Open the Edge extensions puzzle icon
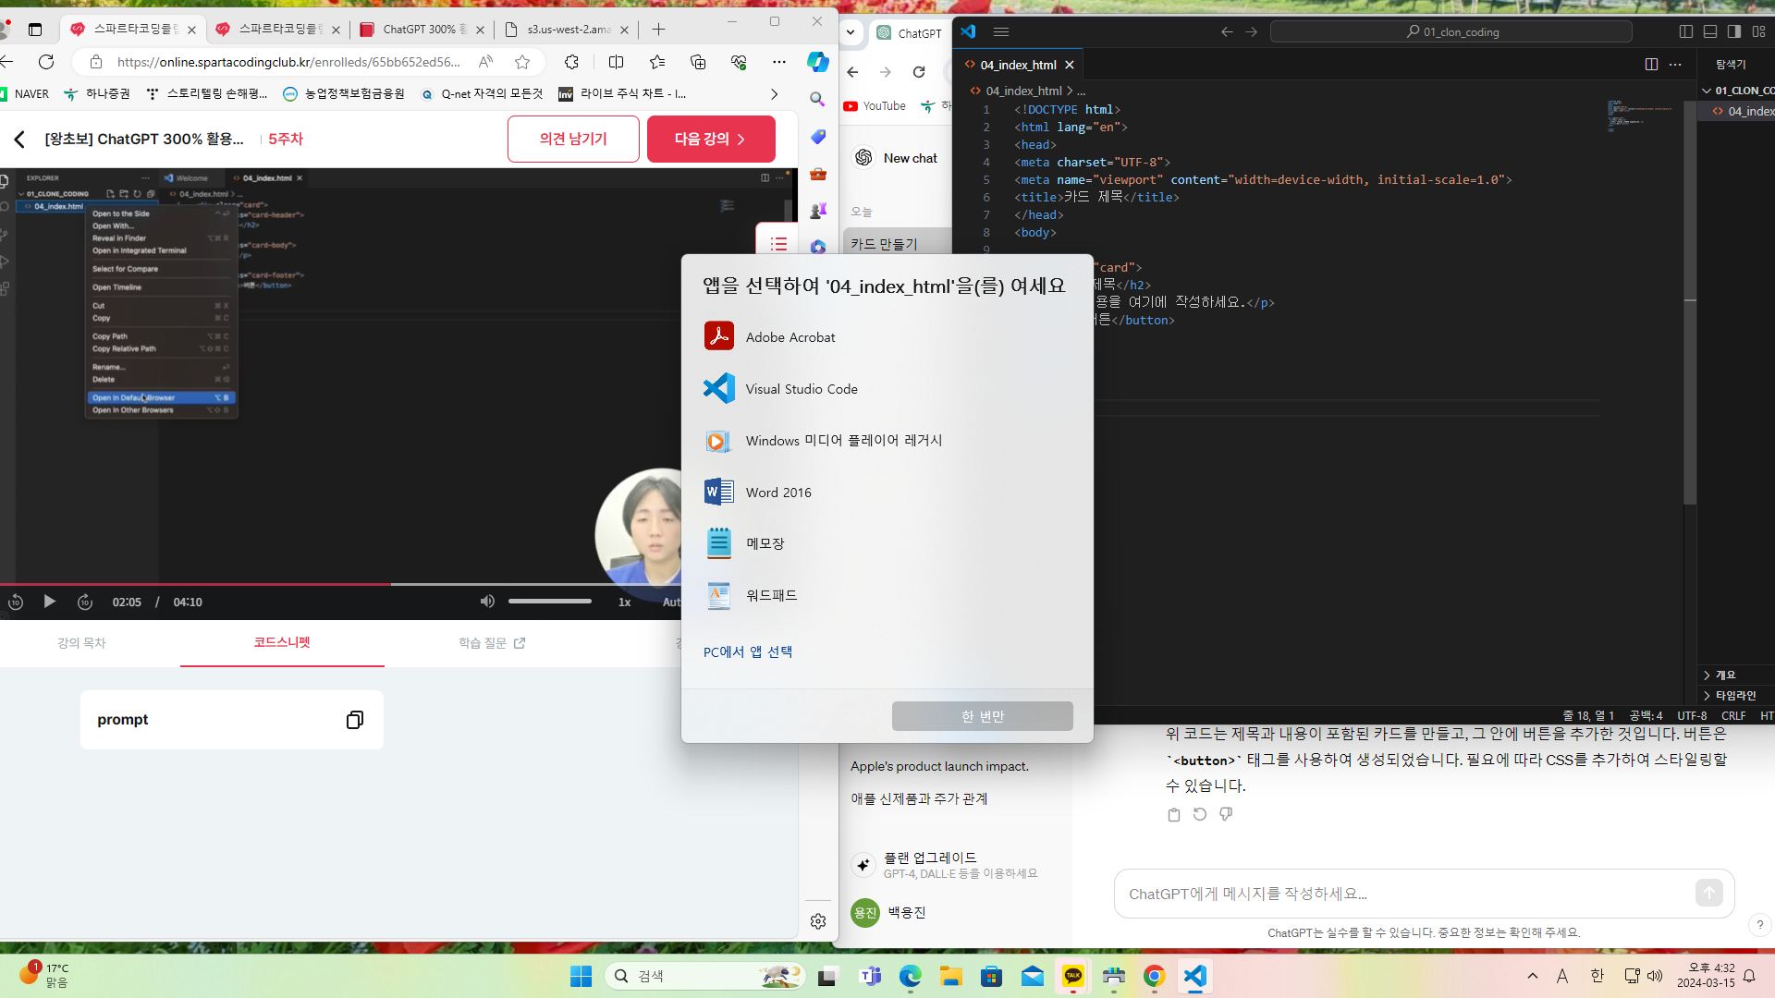This screenshot has height=998, width=1775. pyautogui.click(x=571, y=62)
